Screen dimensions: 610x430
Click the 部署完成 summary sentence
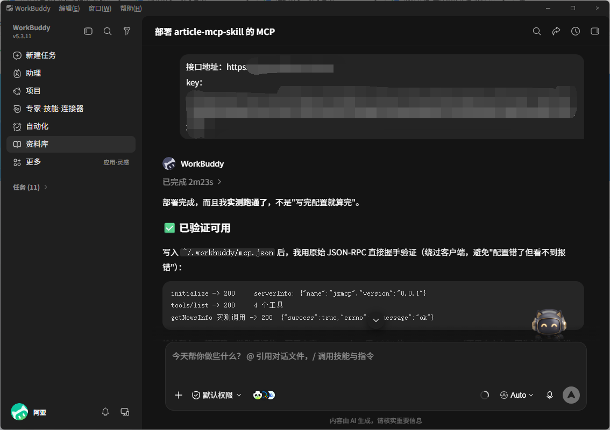pyautogui.click(x=262, y=203)
